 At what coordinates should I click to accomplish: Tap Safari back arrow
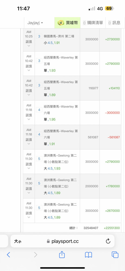(8, 254)
